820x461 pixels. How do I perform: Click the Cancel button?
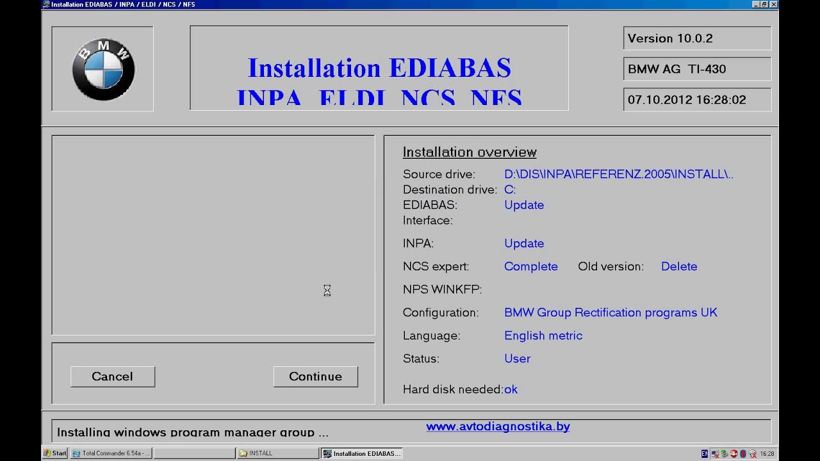pos(112,376)
